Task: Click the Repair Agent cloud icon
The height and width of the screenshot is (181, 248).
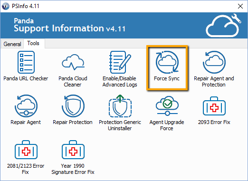Action: pyautogui.click(x=26, y=106)
